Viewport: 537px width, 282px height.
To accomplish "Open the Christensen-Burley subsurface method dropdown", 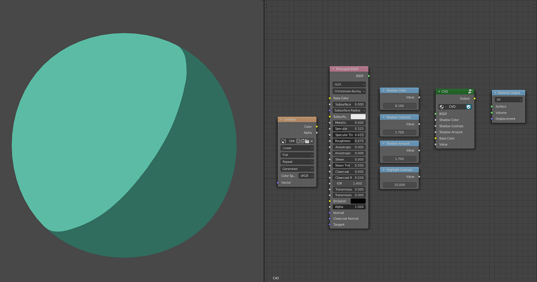I will click(349, 91).
